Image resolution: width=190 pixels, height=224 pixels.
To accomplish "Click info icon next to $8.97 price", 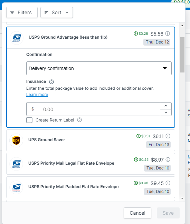I will tap(168, 159).
